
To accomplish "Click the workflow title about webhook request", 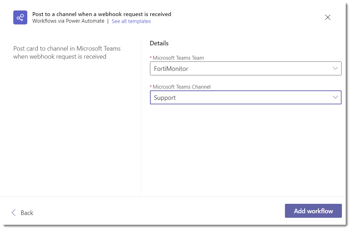I will 102,14.
